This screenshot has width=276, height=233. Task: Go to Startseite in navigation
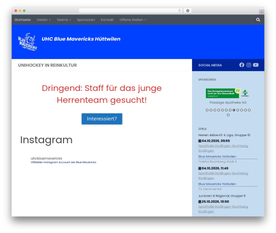[23, 20]
